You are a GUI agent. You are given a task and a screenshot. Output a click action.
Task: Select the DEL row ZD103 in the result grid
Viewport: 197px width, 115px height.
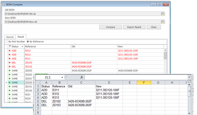click(86, 63)
